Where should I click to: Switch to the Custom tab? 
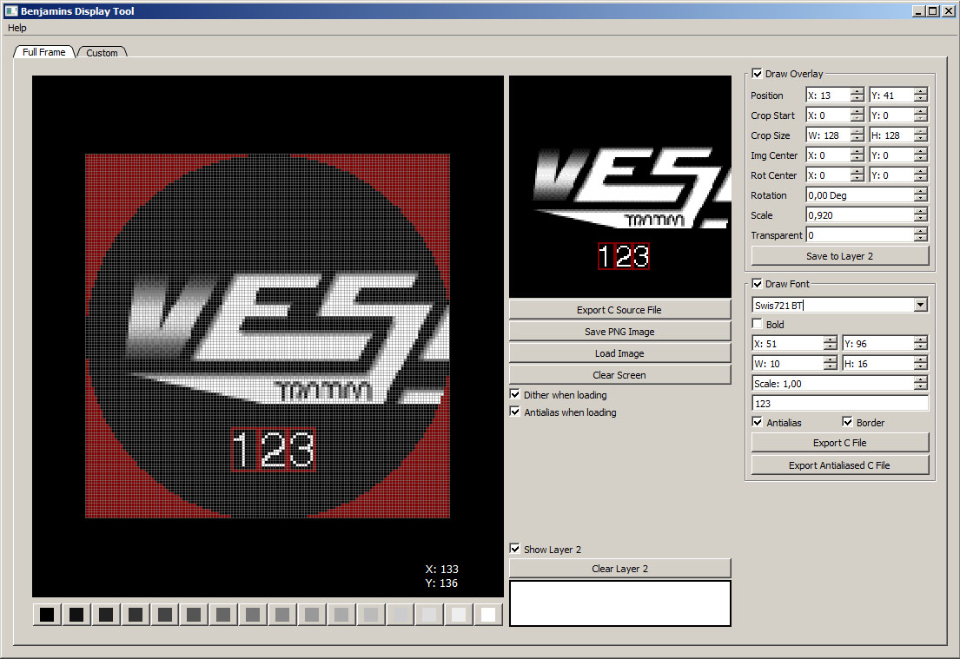(x=102, y=52)
